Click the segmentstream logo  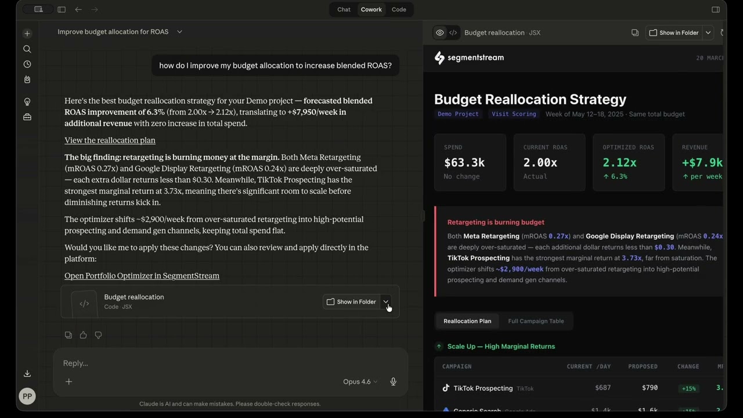point(469,57)
